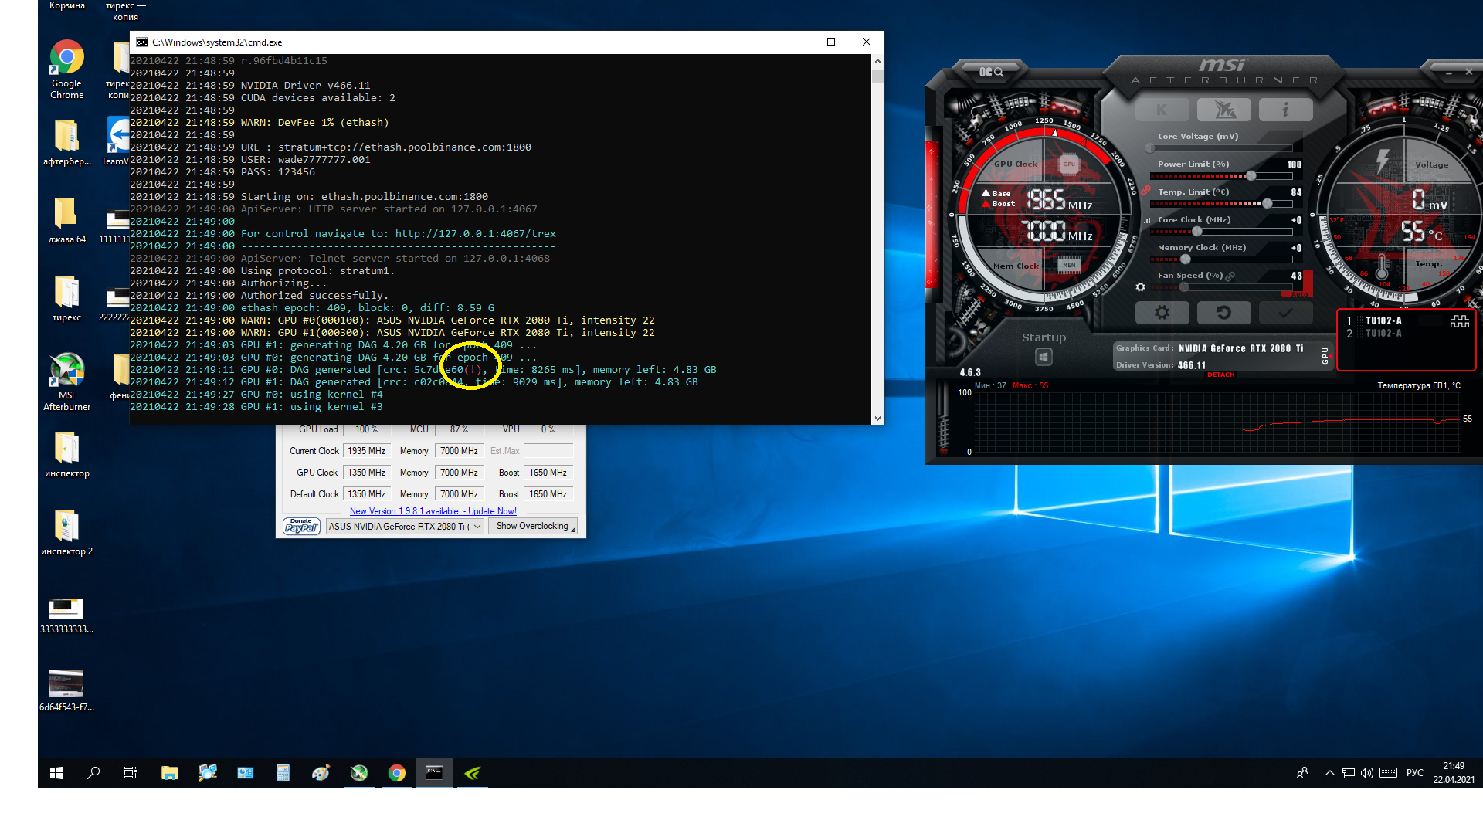Image resolution: width=1483 pixels, height=834 pixels.
Task: Click the Show Overclocking button
Action: coord(532,527)
